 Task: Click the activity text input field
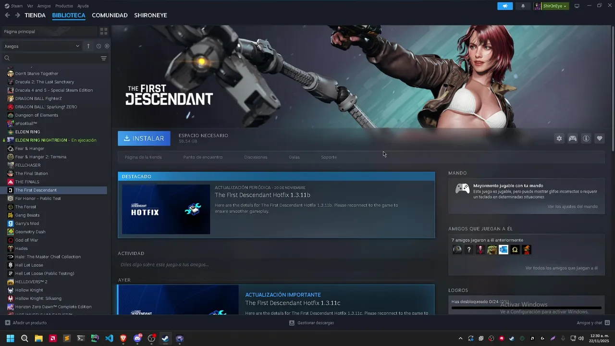(x=276, y=265)
